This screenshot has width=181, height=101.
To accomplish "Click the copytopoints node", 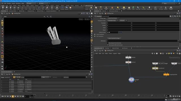I will click(x=166, y=75).
